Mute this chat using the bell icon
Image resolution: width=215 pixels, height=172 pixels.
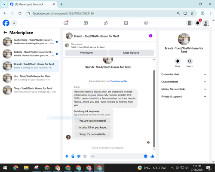[x=178, y=61]
